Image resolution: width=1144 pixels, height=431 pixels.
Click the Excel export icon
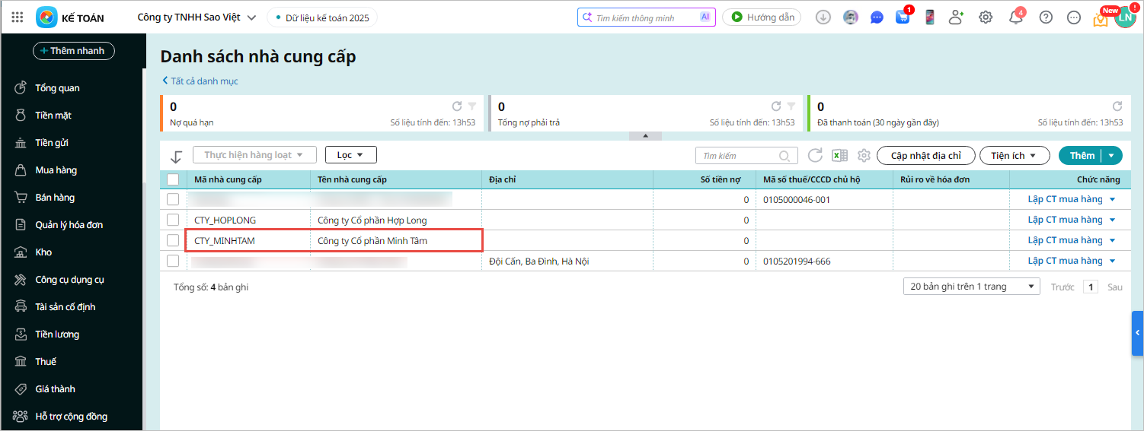(x=839, y=156)
